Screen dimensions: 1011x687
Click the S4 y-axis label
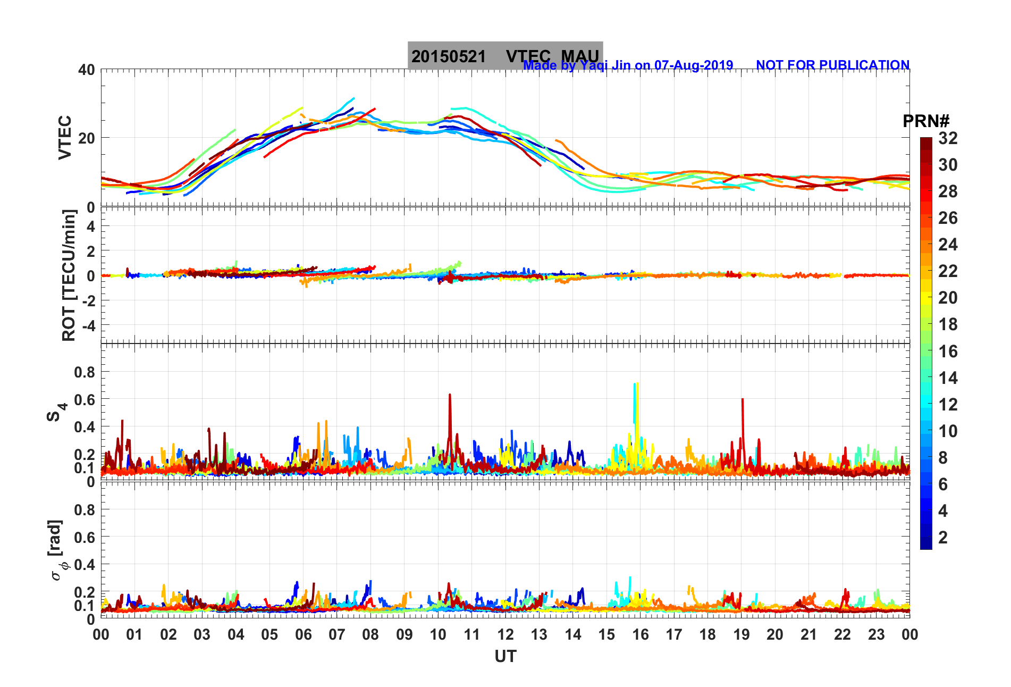56,412
